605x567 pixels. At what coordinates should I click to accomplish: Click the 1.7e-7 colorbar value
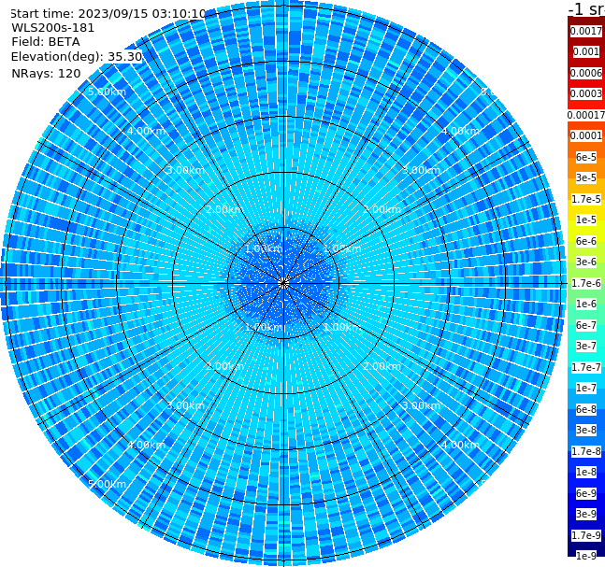pyautogui.click(x=586, y=367)
